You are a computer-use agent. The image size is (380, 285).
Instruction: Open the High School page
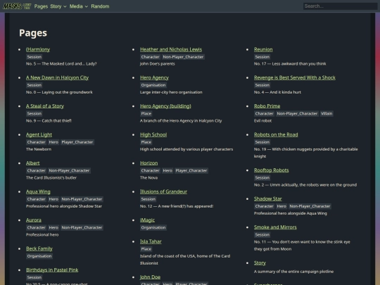pyautogui.click(x=153, y=134)
